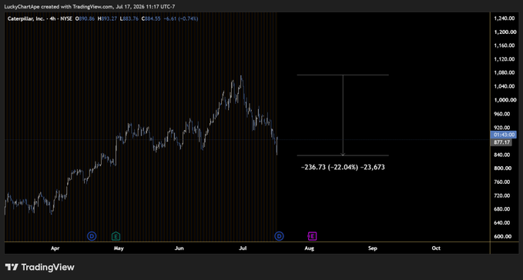Click the purple upcoming earnings marker near Aug

[312, 236]
